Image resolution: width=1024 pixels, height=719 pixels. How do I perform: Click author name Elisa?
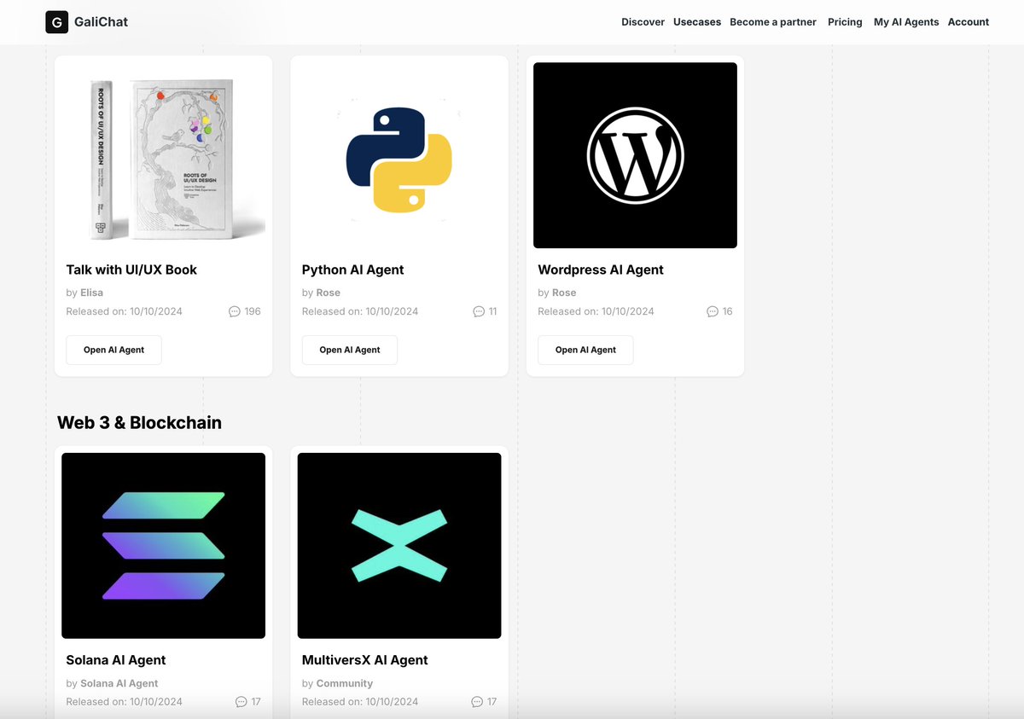91,293
